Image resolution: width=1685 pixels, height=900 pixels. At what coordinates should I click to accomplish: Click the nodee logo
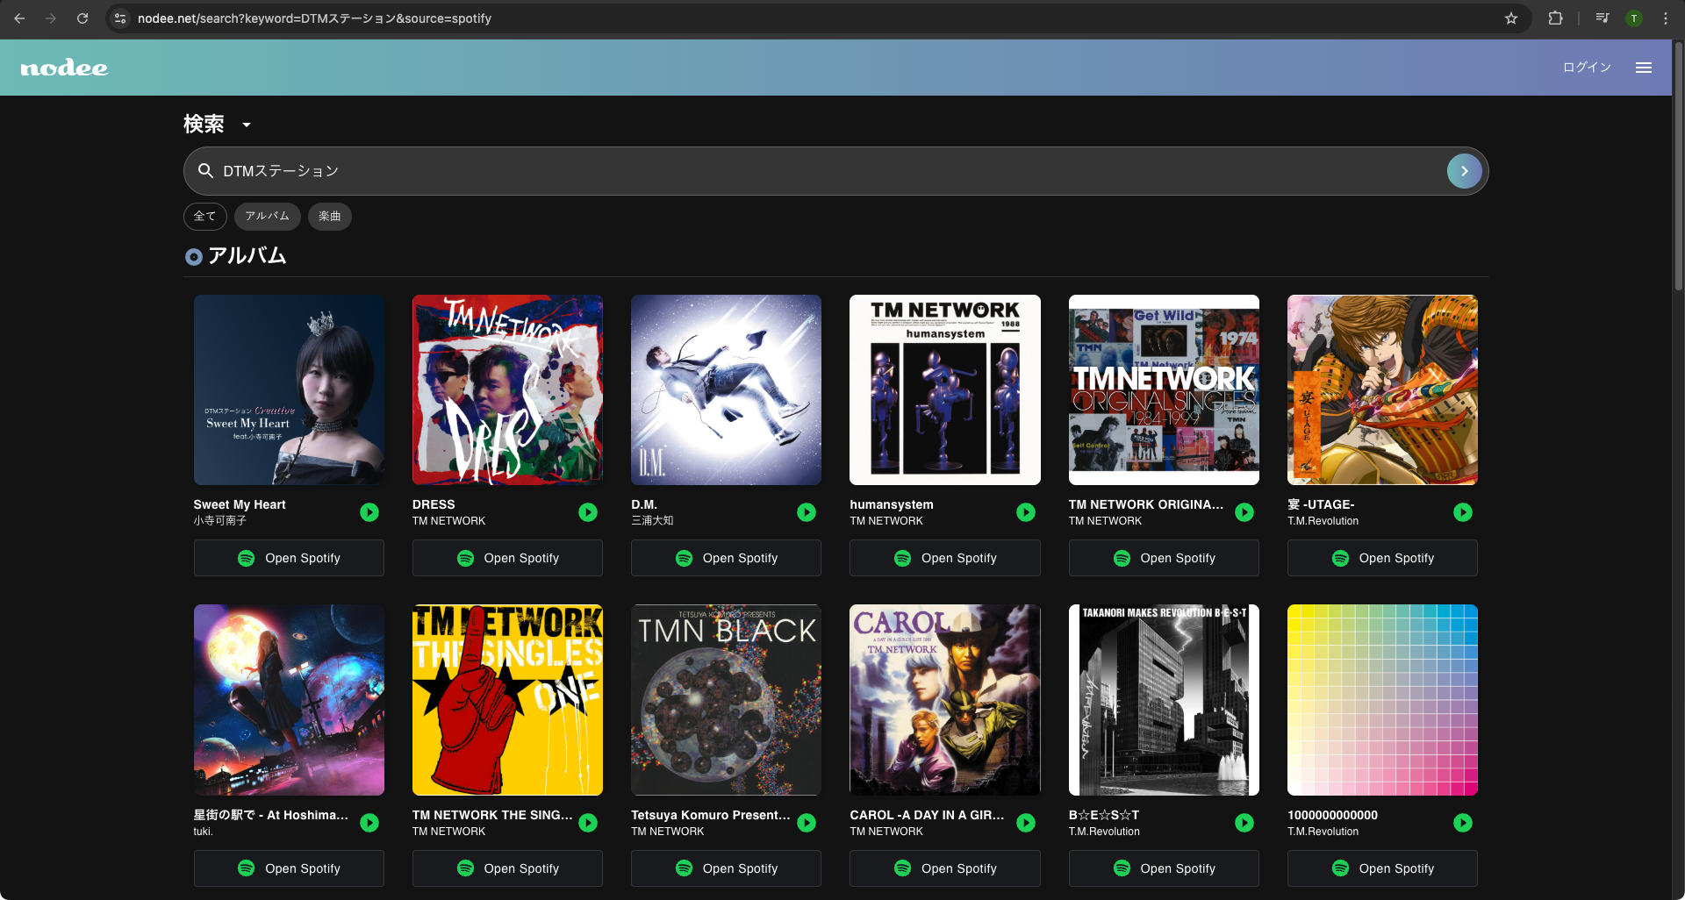click(64, 68)
